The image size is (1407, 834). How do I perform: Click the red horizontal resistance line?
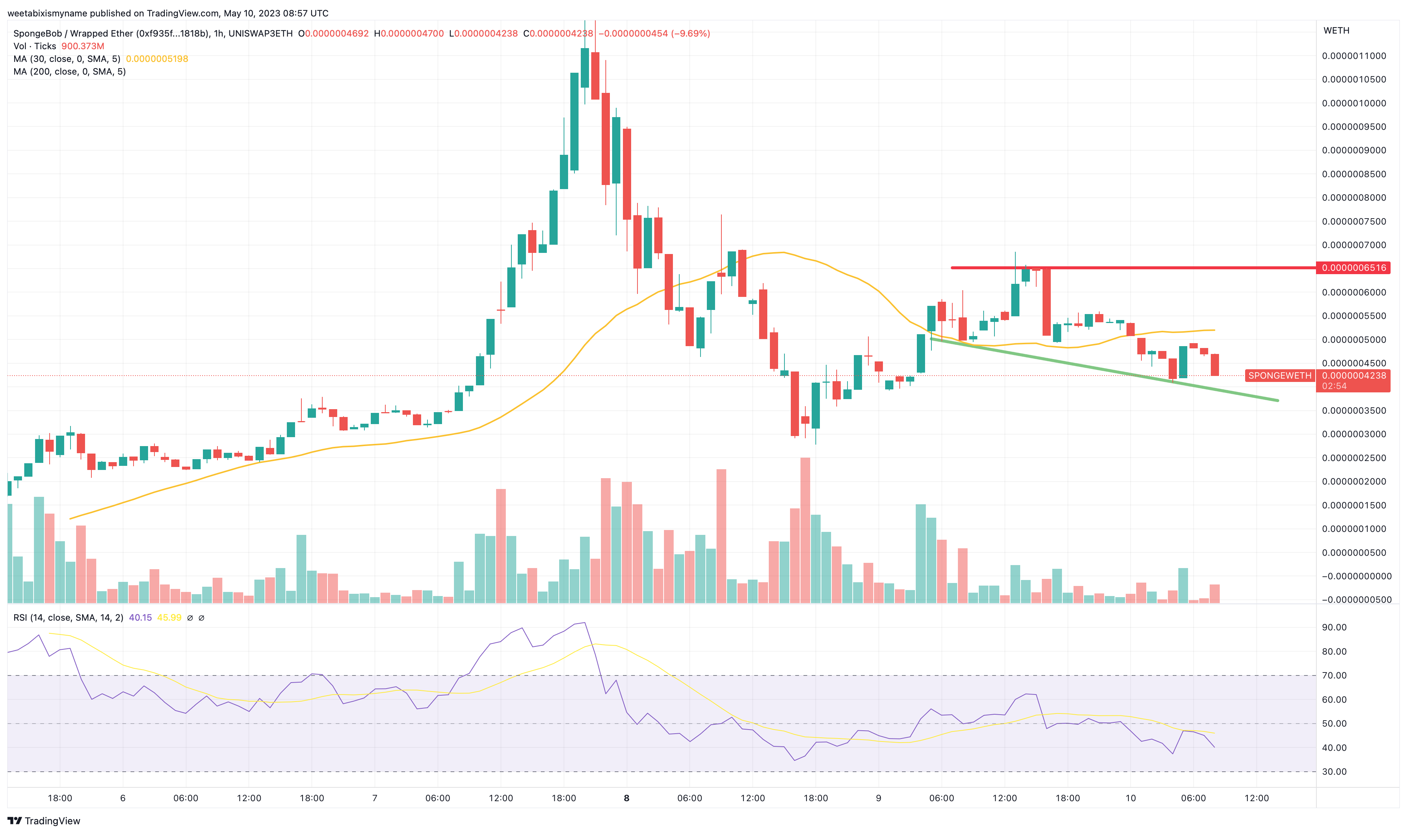[1133, 267]
